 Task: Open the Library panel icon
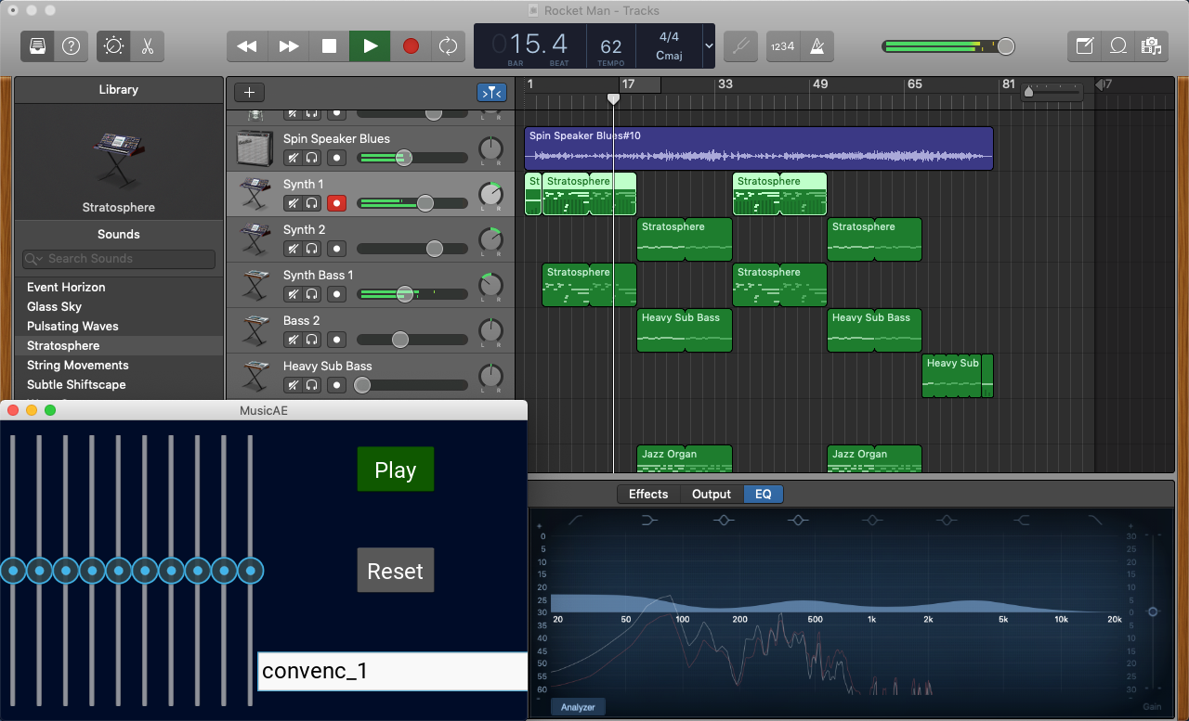pyautogui.click(x=37, y=45)
